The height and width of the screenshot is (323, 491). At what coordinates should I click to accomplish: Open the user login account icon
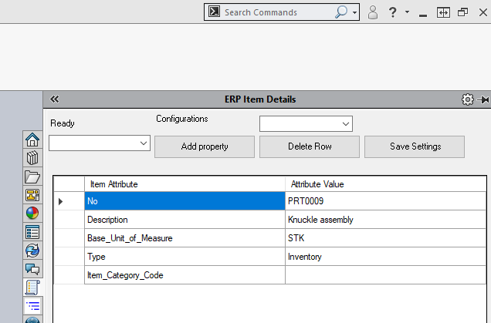tap(373, 12)
